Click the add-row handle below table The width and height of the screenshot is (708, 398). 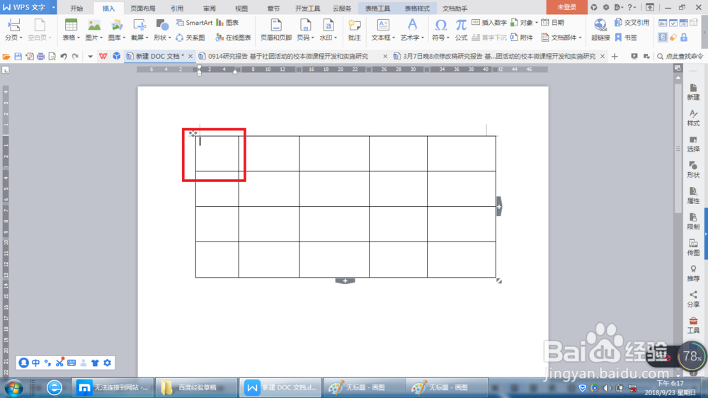tap(345, 281)
